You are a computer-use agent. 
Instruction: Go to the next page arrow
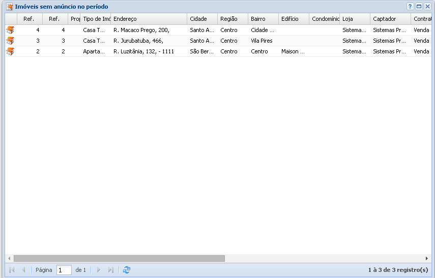click(99, 270)
